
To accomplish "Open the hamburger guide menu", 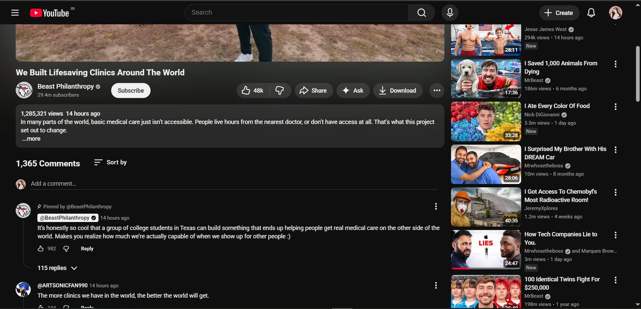I will [x=15, y=13].
